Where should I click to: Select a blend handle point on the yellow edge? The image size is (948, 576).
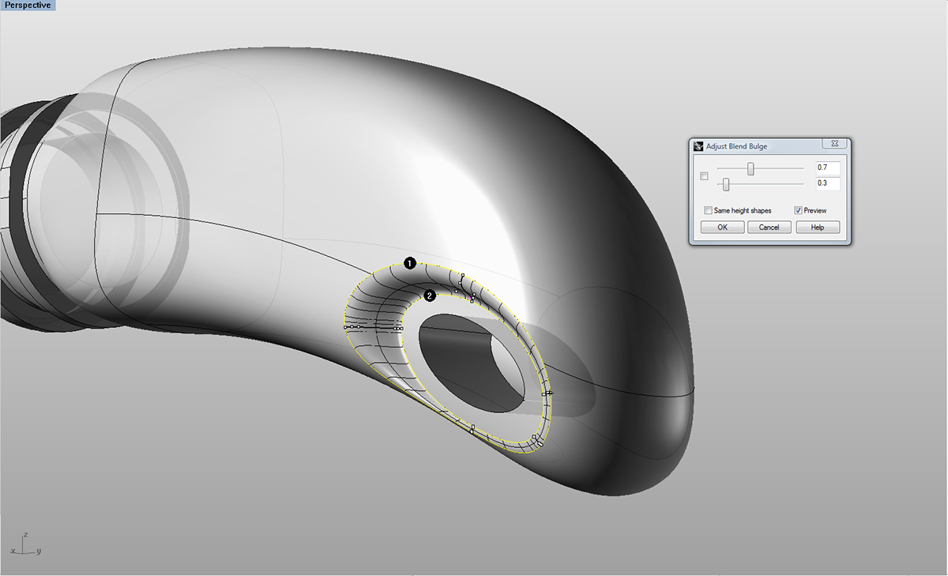pyautogui.click(x=344, y=327)
